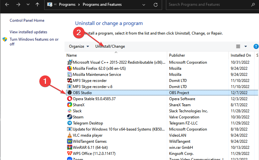The width and height of the screenshot is (259, 160).
Task: Click the search magnifier icon
Action: [253, 4]
